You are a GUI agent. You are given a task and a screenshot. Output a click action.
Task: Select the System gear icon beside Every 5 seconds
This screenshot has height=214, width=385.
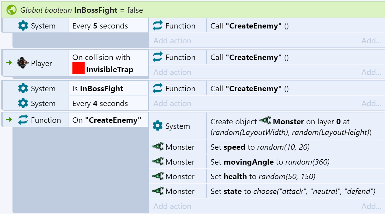tap(23, 25)
